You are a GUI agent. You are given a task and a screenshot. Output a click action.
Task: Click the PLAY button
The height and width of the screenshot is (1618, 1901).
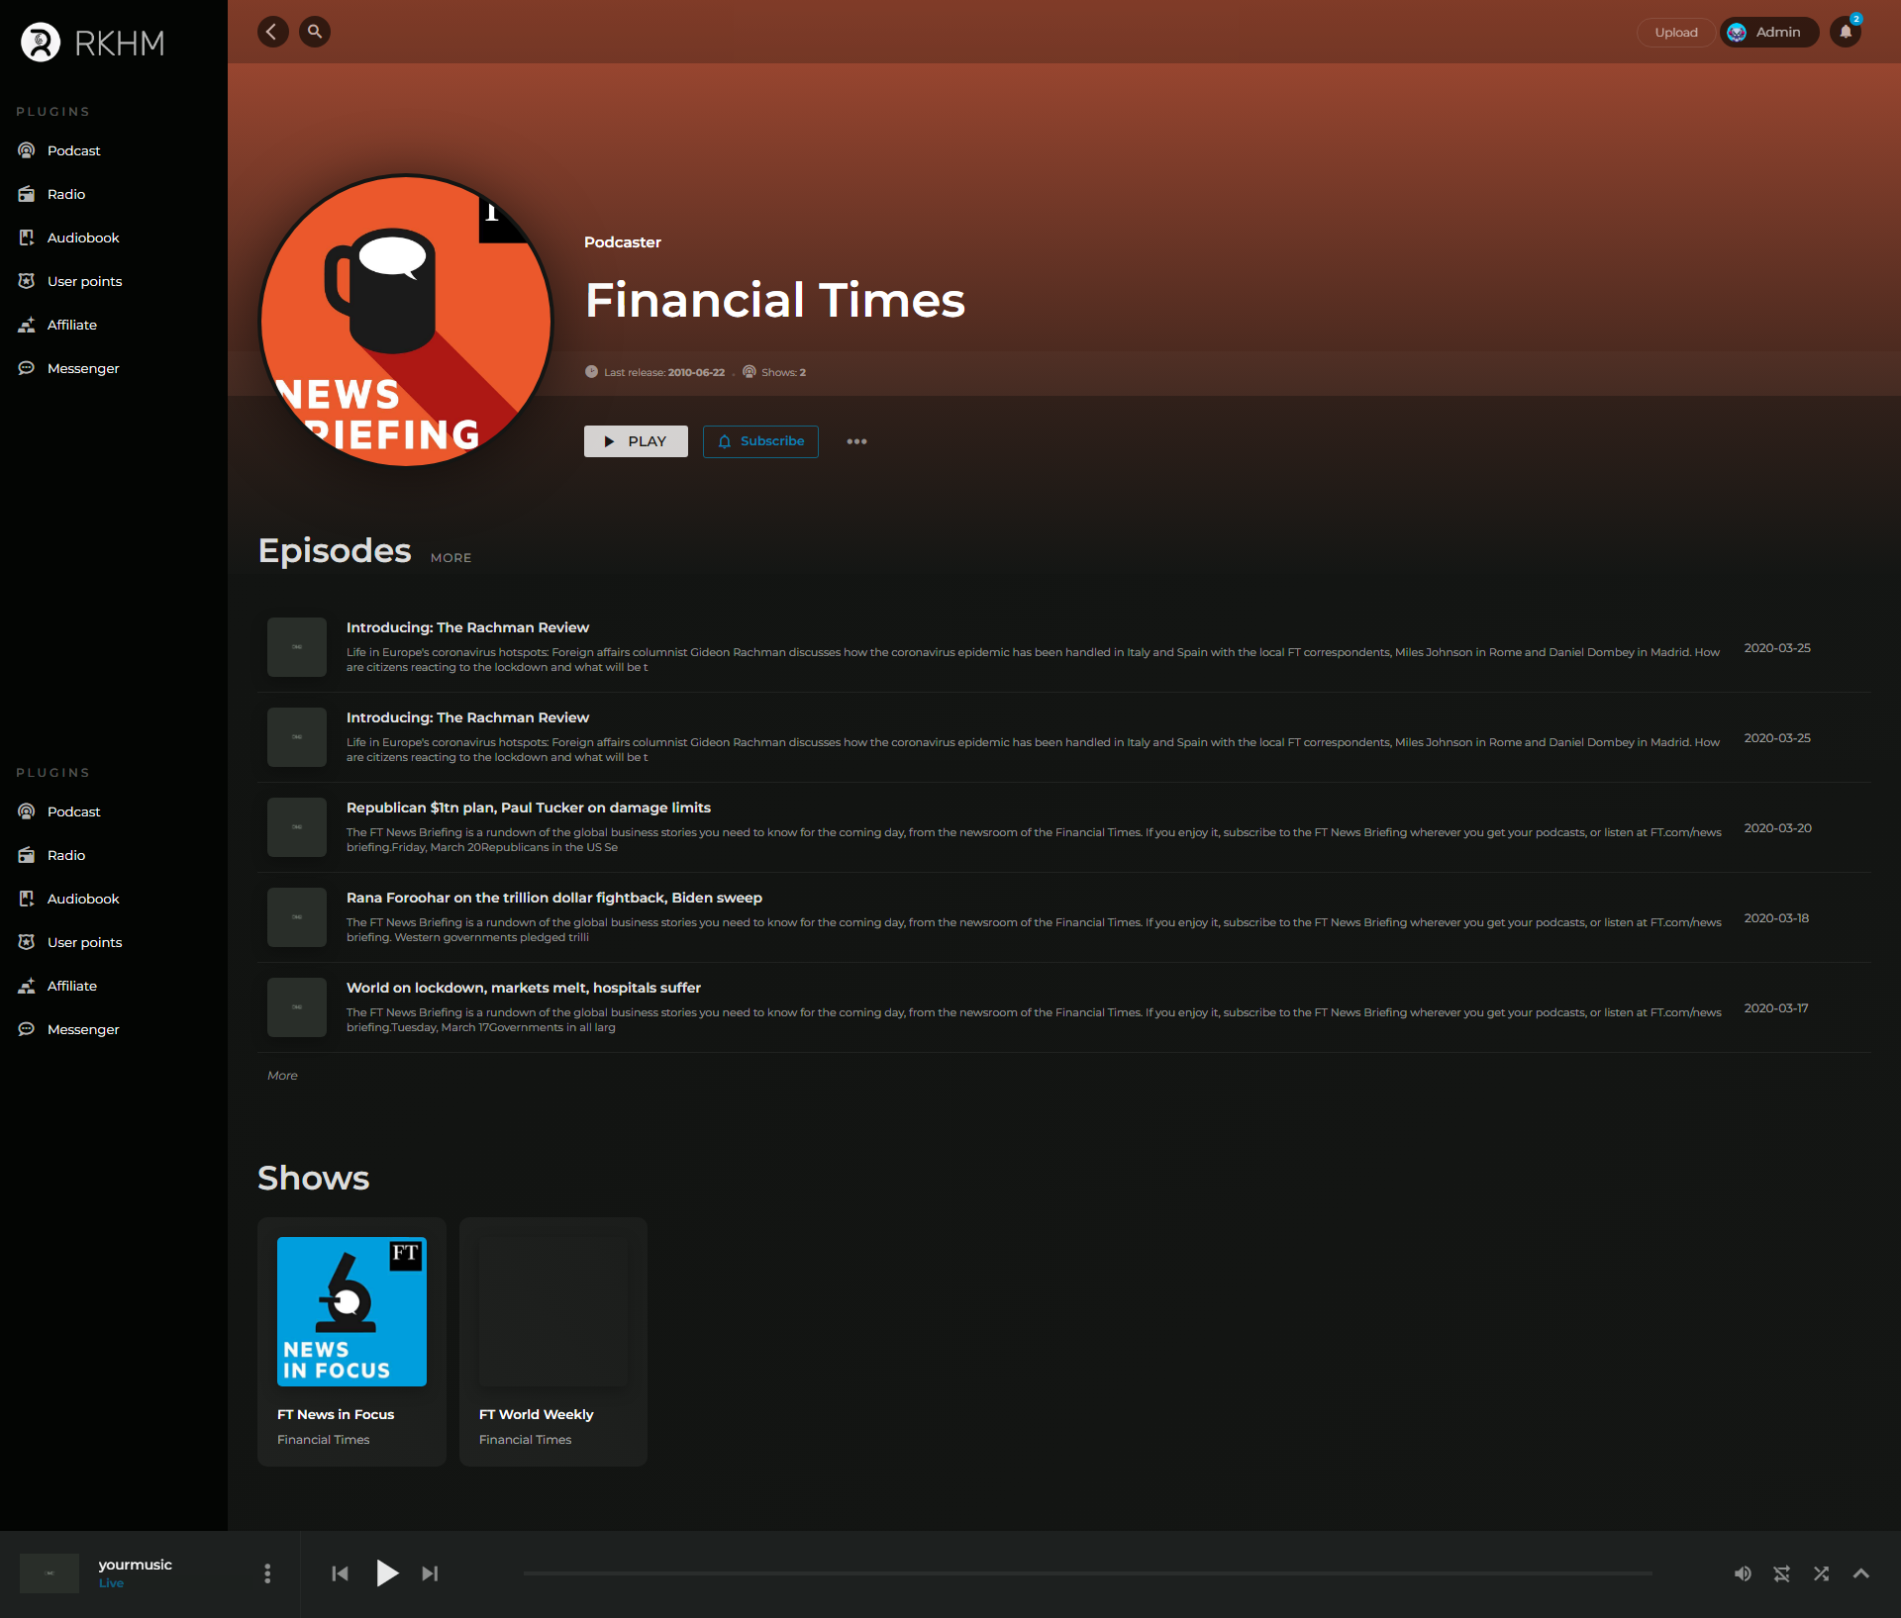636,441
